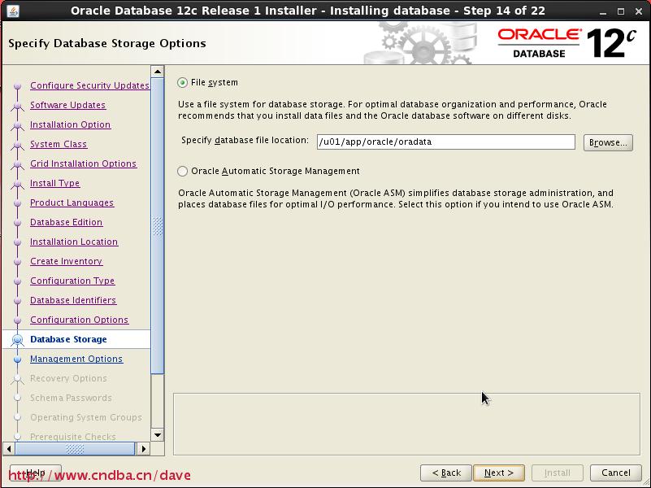Jump to Software Updates step
This screenshot has width=651, height=488.
[67, 105]
